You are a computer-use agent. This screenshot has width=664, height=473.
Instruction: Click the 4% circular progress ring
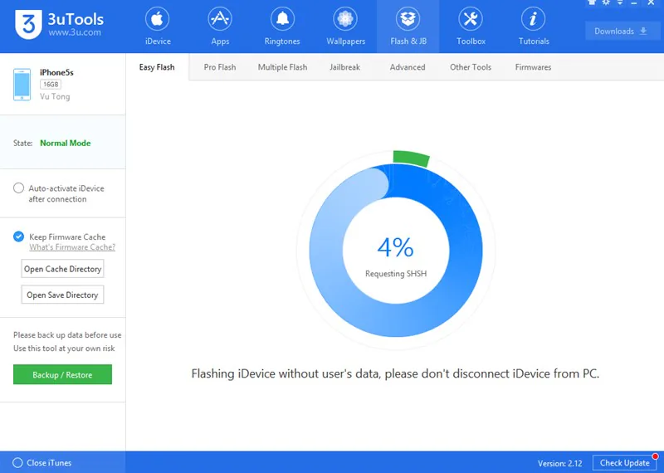tap(396, 250)
